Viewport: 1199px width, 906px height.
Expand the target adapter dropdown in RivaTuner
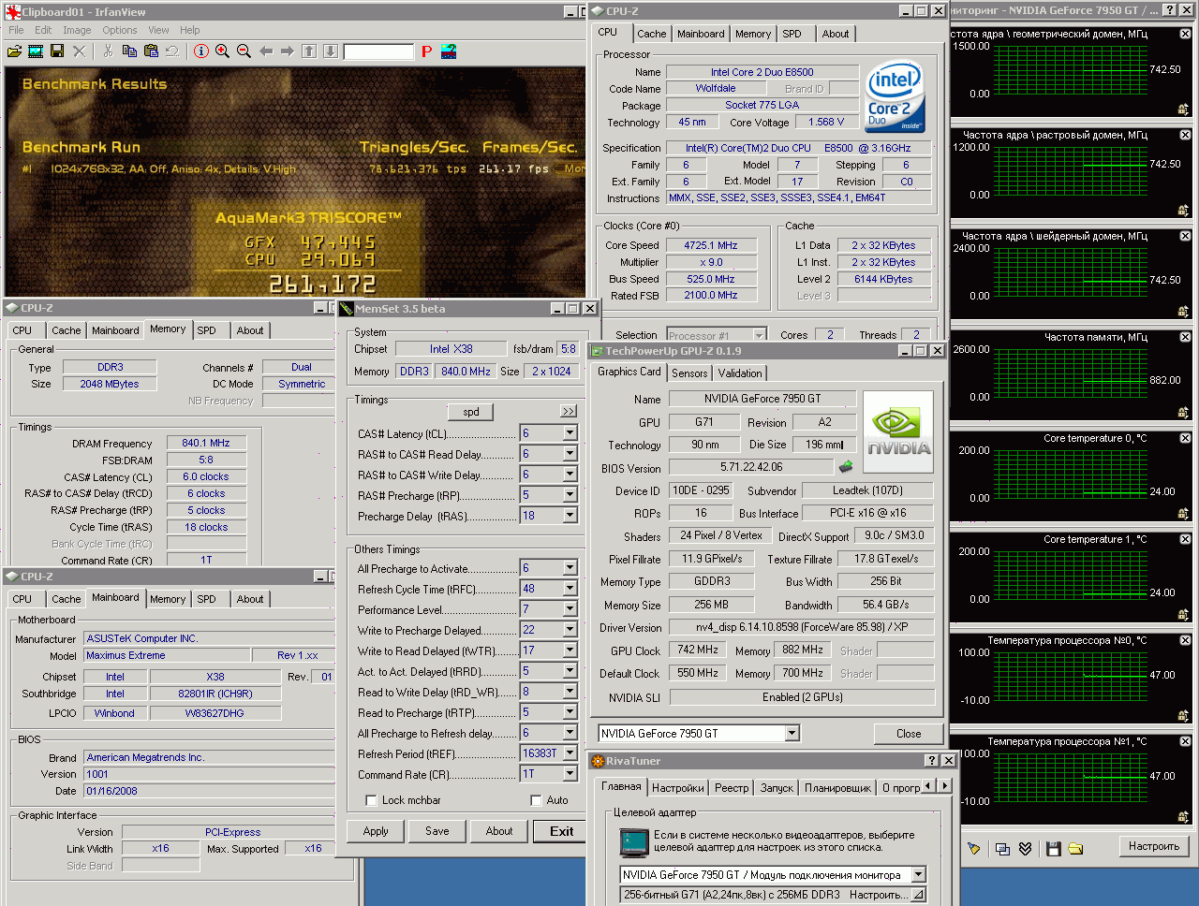click(917, 874)
